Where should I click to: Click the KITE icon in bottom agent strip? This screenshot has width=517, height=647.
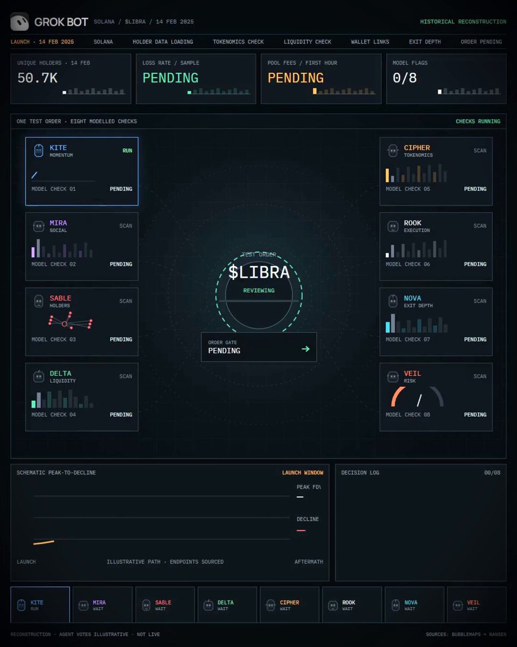coord(21,605)
